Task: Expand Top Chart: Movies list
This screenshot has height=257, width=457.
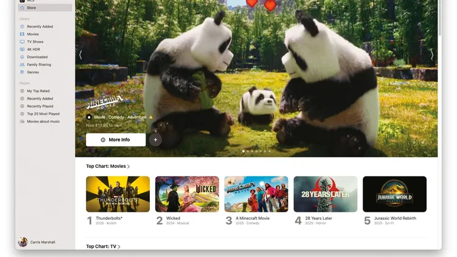Action: coord(108,166)
